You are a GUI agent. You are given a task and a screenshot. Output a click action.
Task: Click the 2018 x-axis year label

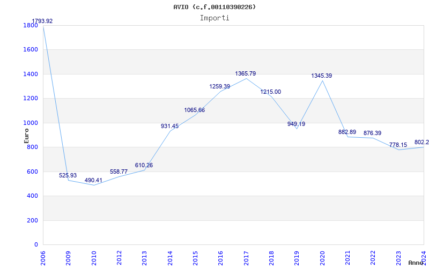[x=271, y=258]
